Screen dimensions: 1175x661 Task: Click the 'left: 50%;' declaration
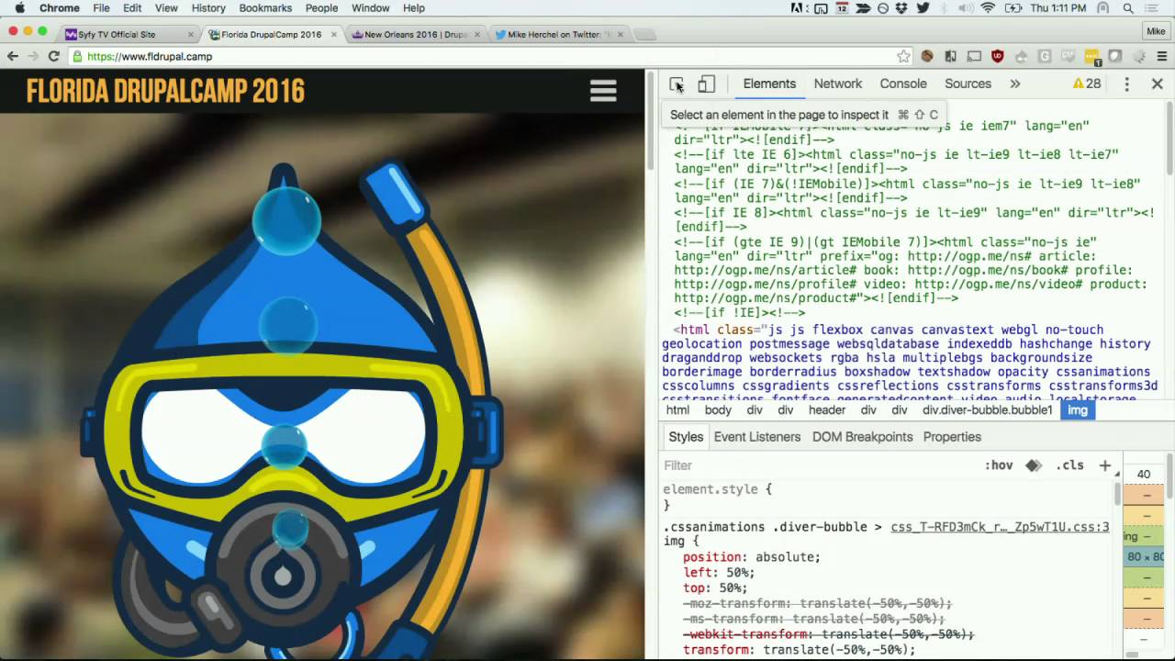719,572
